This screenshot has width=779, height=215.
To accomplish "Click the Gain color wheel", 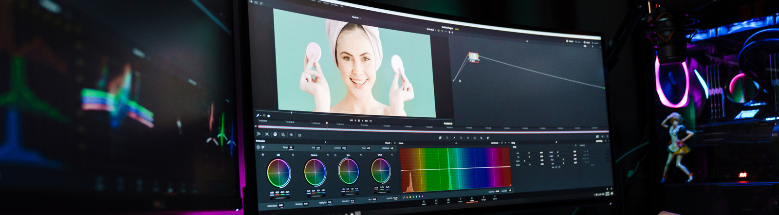I will click(349, 171).
